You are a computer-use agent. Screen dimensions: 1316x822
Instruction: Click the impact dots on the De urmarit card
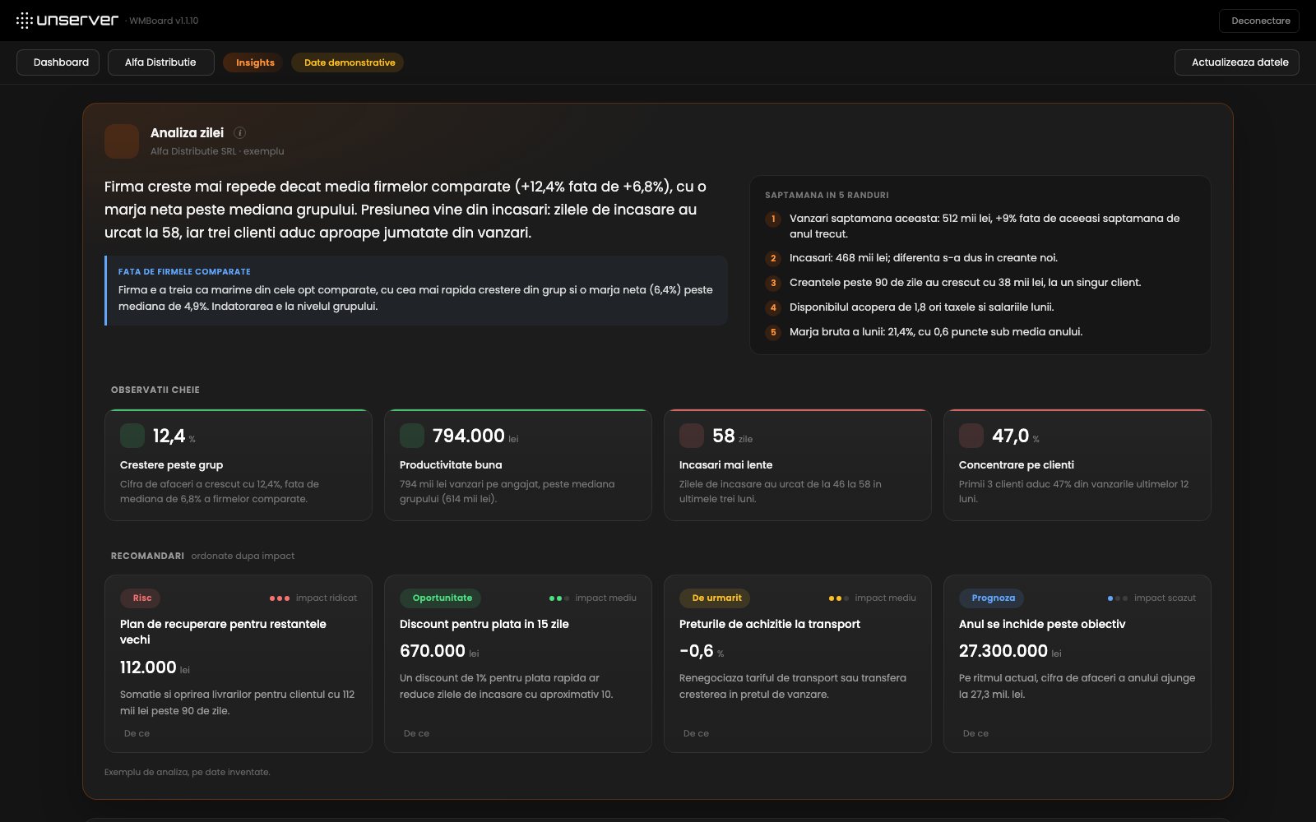tap(839, 598)
